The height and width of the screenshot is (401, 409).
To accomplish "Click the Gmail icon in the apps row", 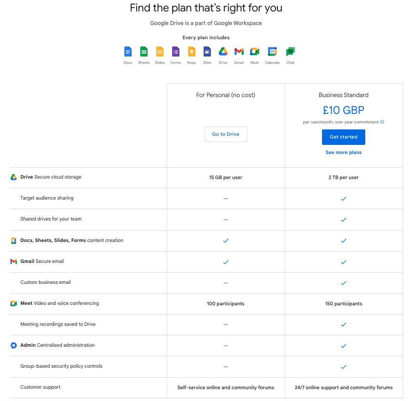I will [239, 51].
